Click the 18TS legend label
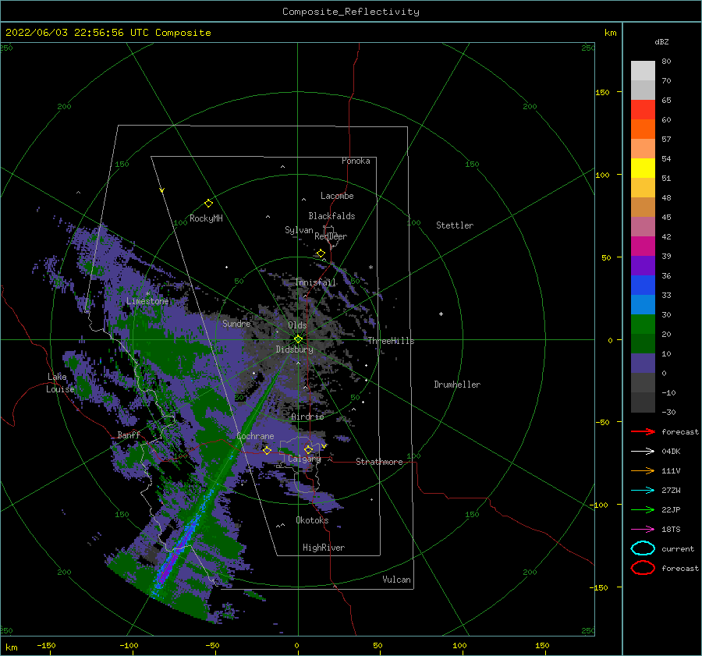The width and height of the screenshot is (702, 656). coord(671,530)
